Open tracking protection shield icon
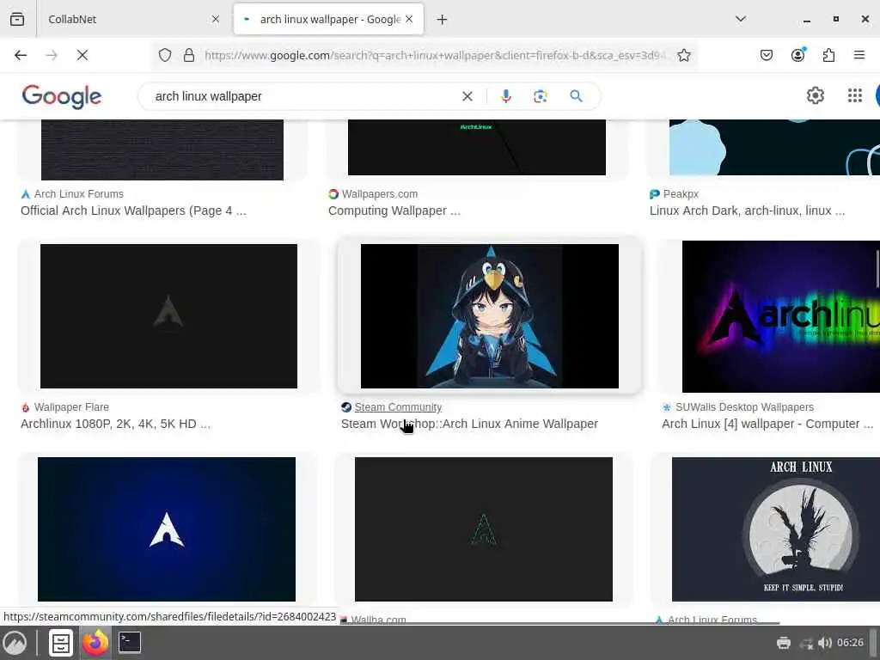 coord(164,55)
